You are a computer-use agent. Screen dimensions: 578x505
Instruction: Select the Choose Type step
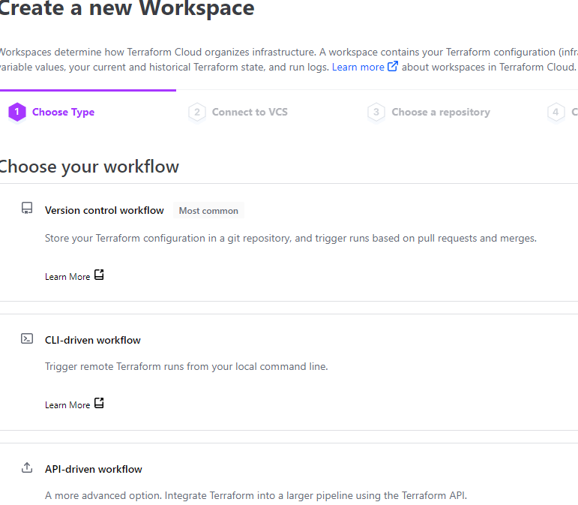63,112
